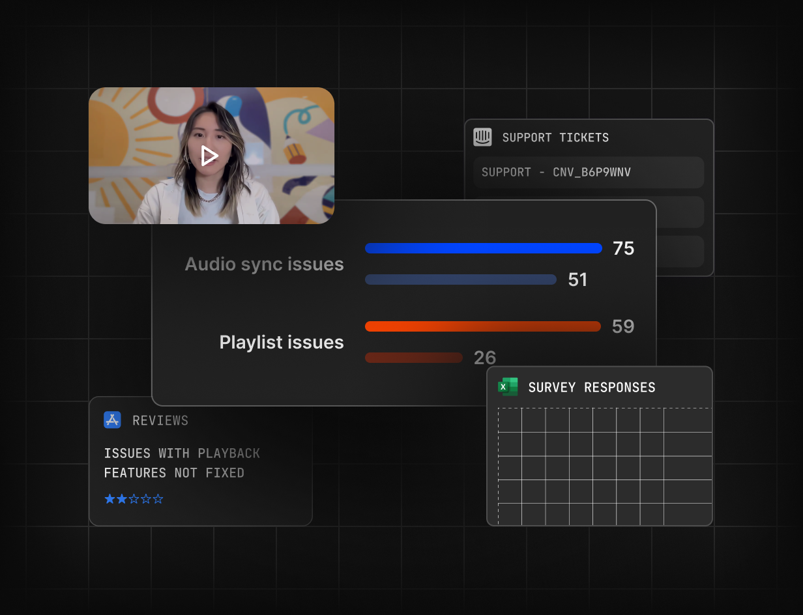This screenshot has height=615, width=803.
Task: Play the video of the woman
Action: [x=209, y=156]
